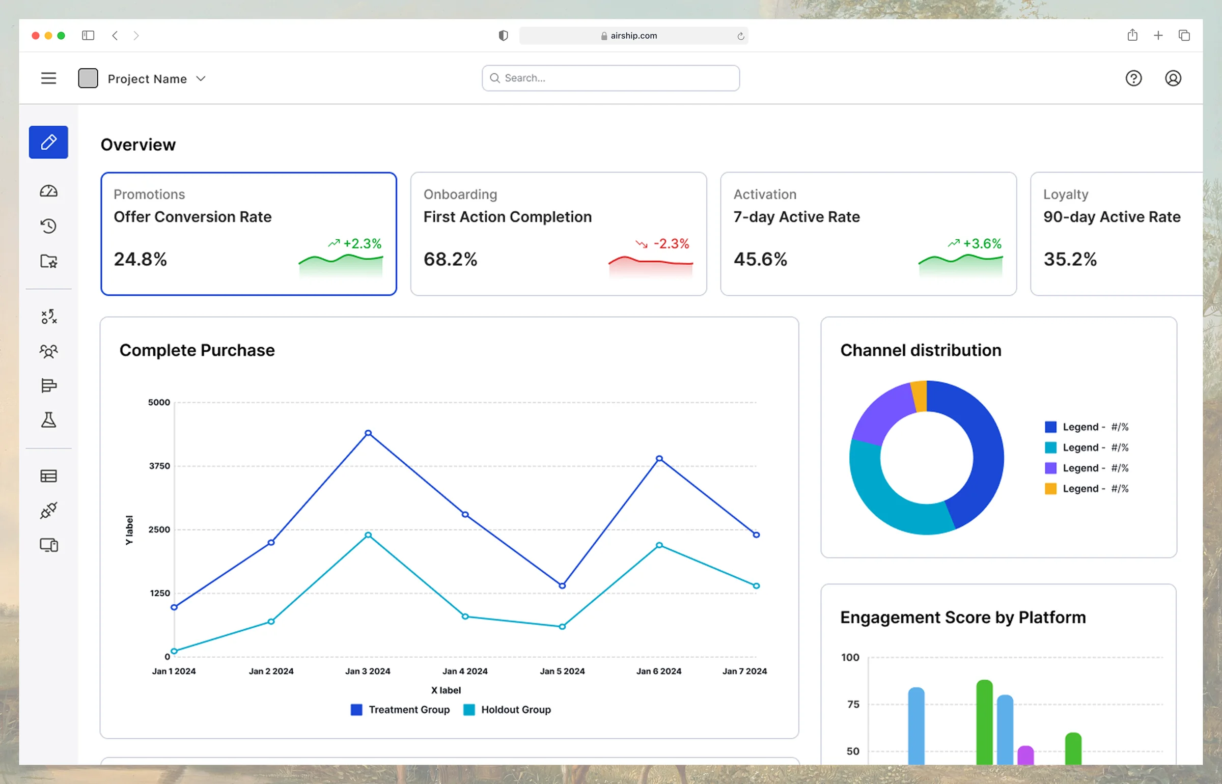
Task: Reload the page
Action: point(740,36)
